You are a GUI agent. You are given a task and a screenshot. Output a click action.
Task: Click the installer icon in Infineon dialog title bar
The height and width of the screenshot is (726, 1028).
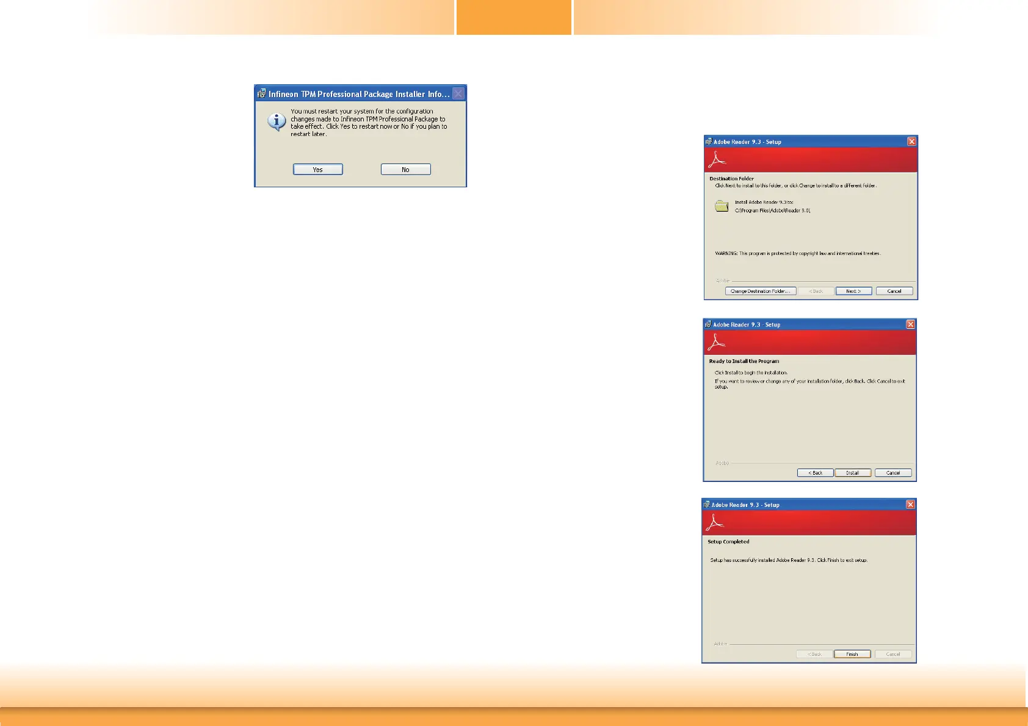[x=261, y=93]
